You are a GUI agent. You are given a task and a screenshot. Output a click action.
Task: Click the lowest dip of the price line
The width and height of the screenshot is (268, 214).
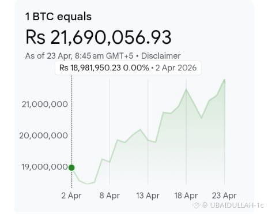(x=88, y=183)
